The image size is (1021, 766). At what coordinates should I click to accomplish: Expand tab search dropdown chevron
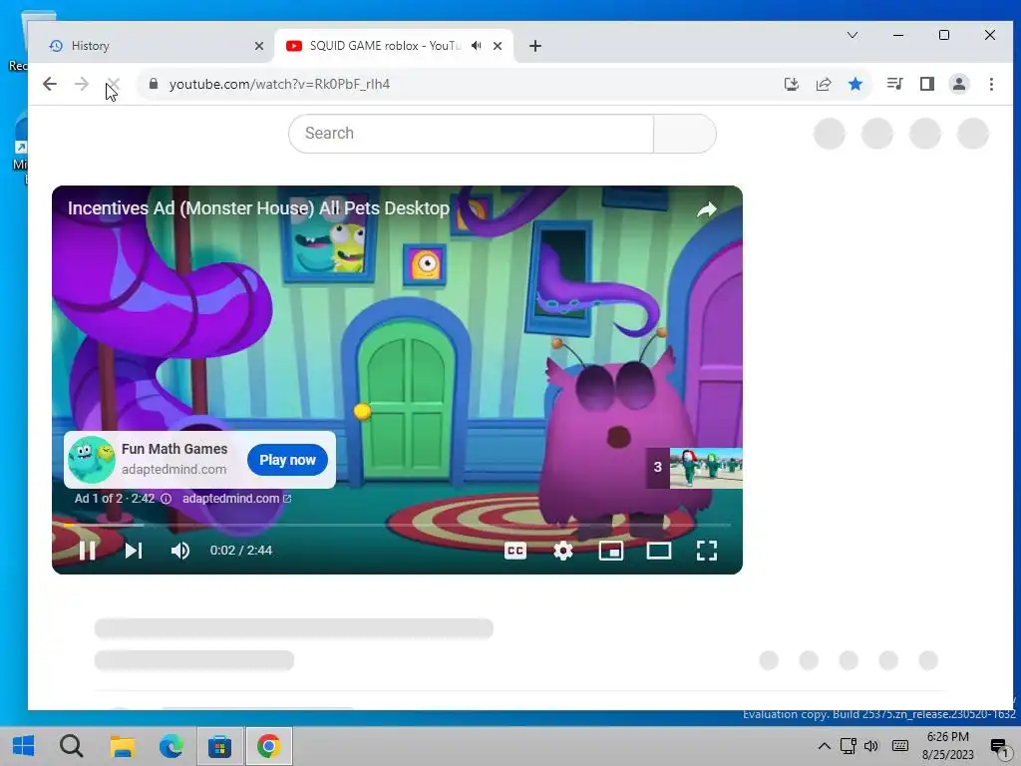point(851,35)
